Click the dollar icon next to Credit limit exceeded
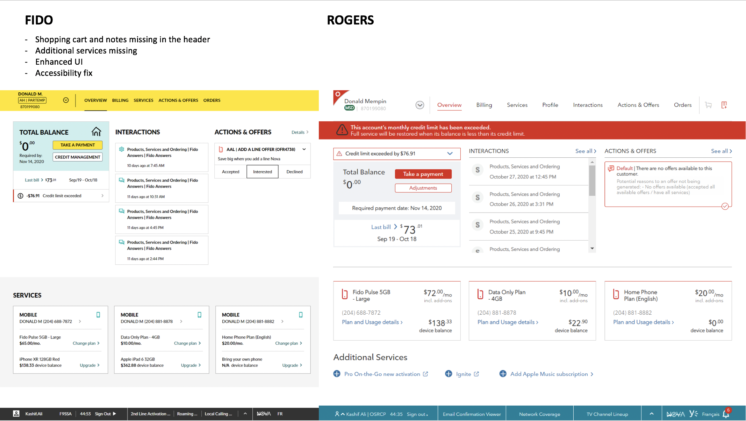Screen dimensions: 746x421 [21, 196]
